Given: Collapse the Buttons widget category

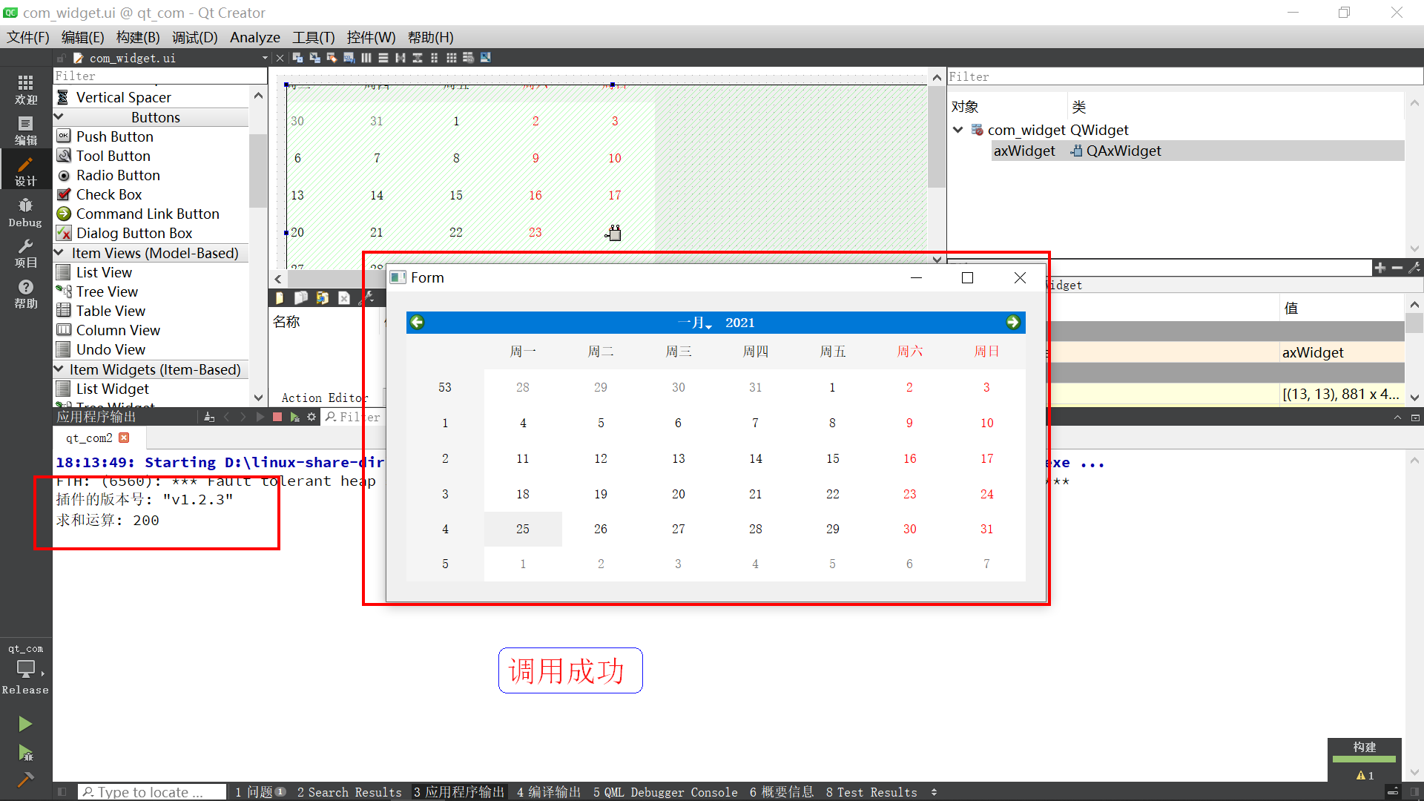Looking at the screenshot, I should pyautogui.click(x=59, y=116).
